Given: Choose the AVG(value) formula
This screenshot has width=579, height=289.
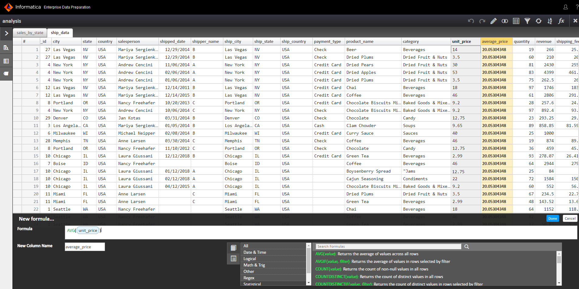Looking at the screenshot, I should point(367,254).
